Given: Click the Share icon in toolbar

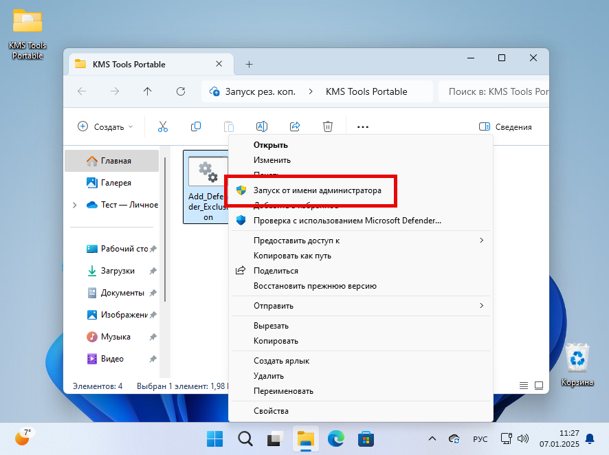Looking at the screenshot, I should (295, 126).
